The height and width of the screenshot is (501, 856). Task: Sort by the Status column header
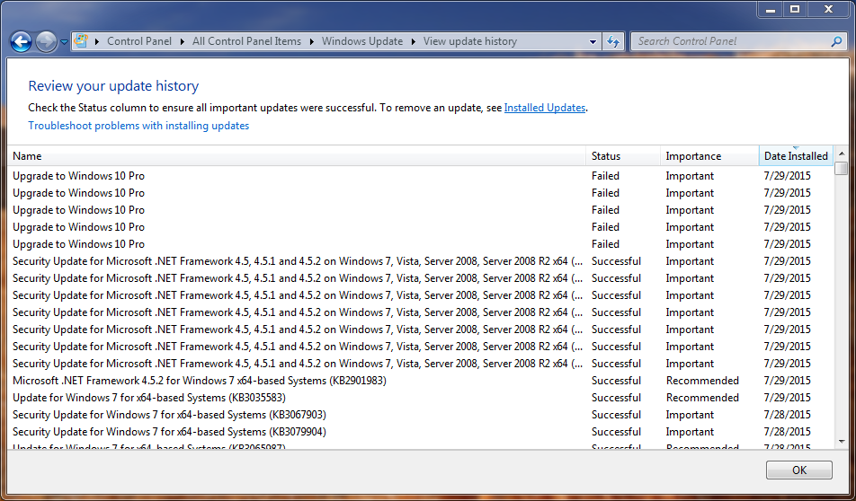[x=623, y=156]
